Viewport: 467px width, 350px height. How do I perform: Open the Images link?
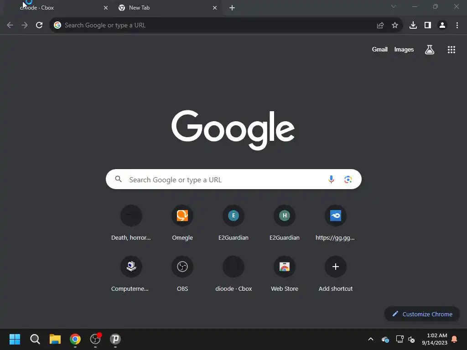(x=404, y=49)
